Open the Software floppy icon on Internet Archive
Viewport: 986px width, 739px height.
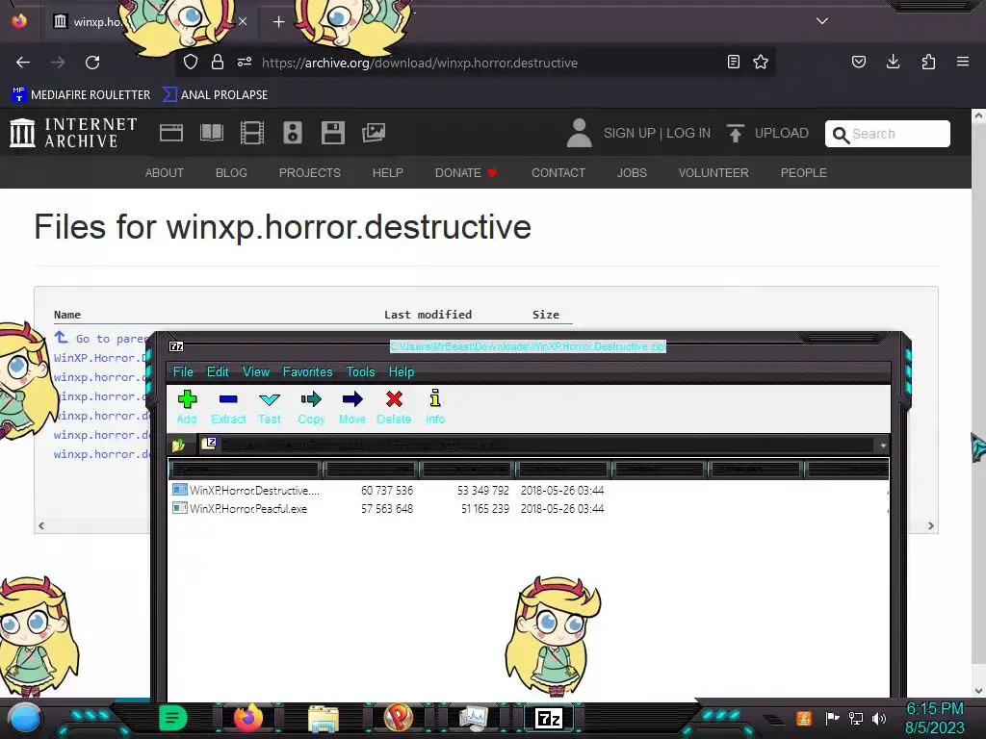332,133
